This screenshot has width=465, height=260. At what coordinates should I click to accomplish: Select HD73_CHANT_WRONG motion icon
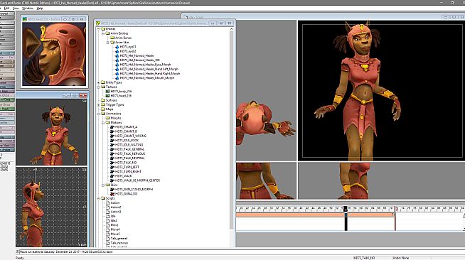pos(112,136)
